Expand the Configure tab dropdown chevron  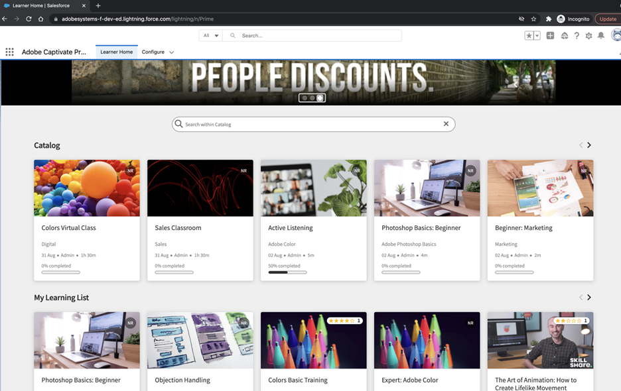pos(171,52)
